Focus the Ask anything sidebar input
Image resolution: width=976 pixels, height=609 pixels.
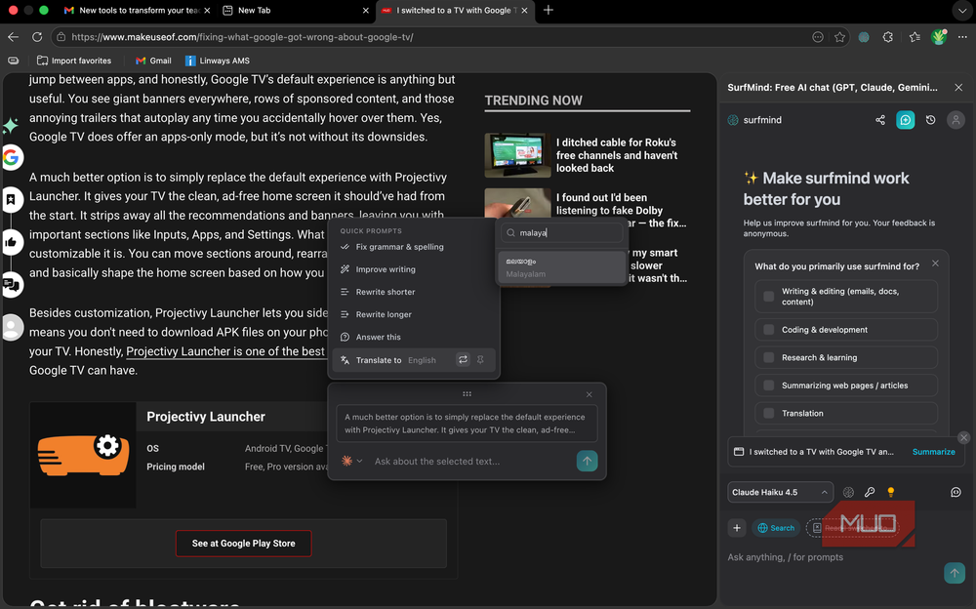(x=834, y=557)
